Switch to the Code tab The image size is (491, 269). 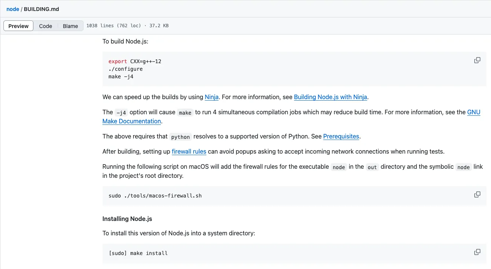(x=46, y=26)
